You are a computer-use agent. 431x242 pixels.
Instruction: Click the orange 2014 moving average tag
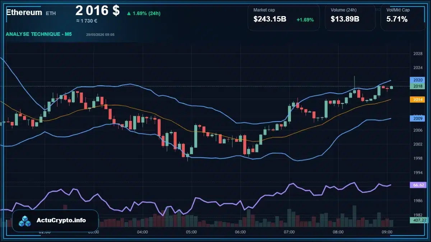[417, 99]
